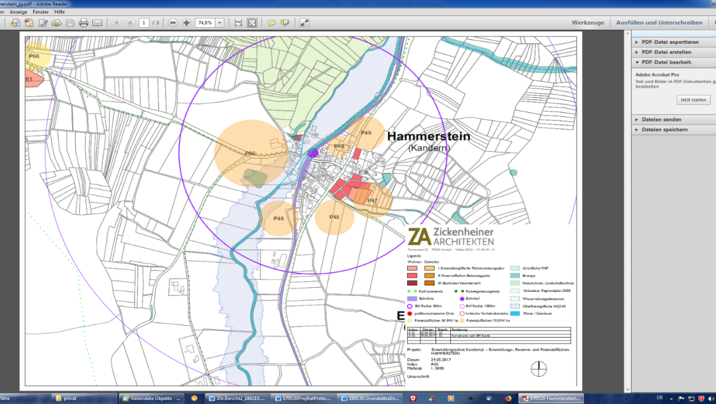The image size is (716, 404).
Task: Print the document via printer icon
Action: pos(84,23)
